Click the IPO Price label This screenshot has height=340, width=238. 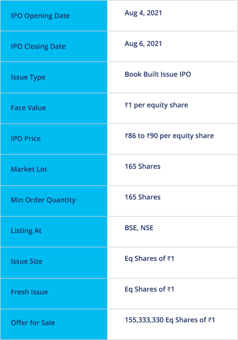(x=26, y=139)
